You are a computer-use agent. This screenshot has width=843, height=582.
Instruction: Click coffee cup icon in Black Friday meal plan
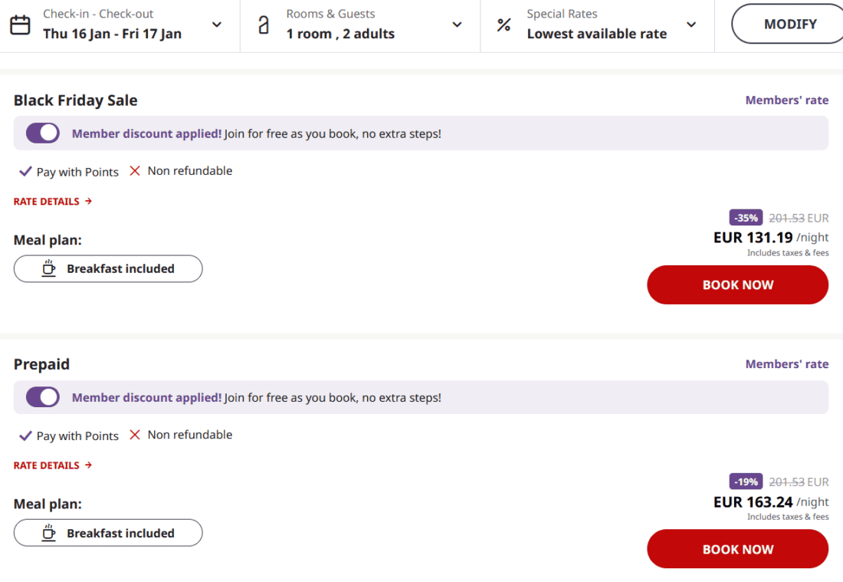pyautogui.click(x=49, y=268)
